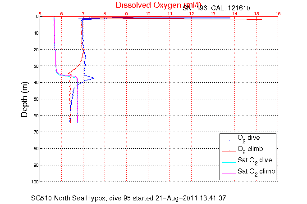Viewport: 307px width, 204px height.
Task: Click the x-axis tick label 9
Action: point(127,14)
